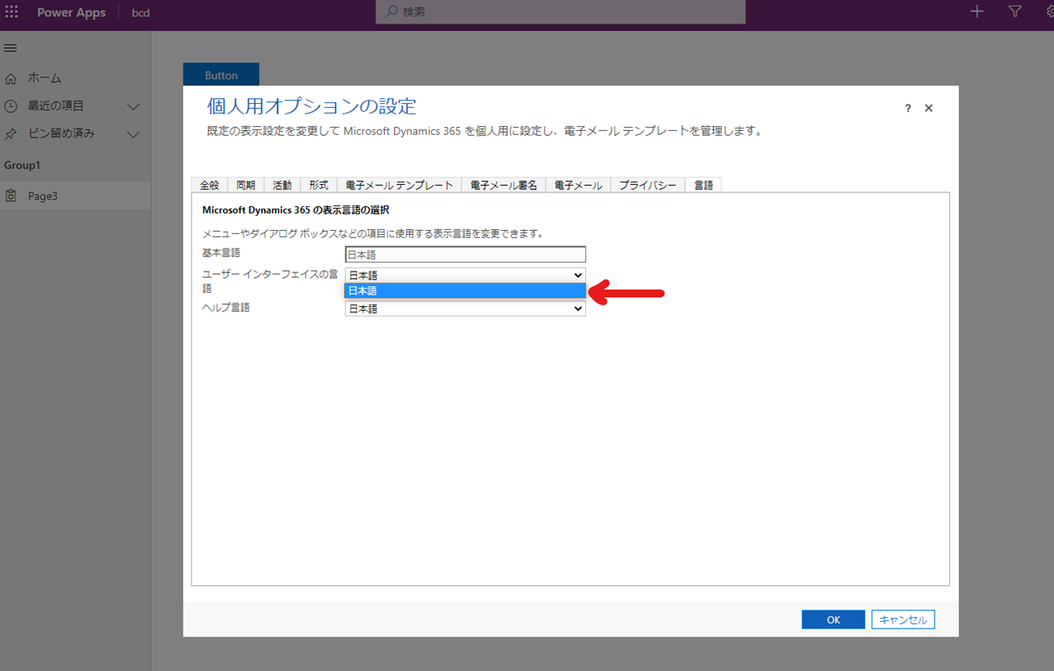Click the home icon in sidebar

11,79
